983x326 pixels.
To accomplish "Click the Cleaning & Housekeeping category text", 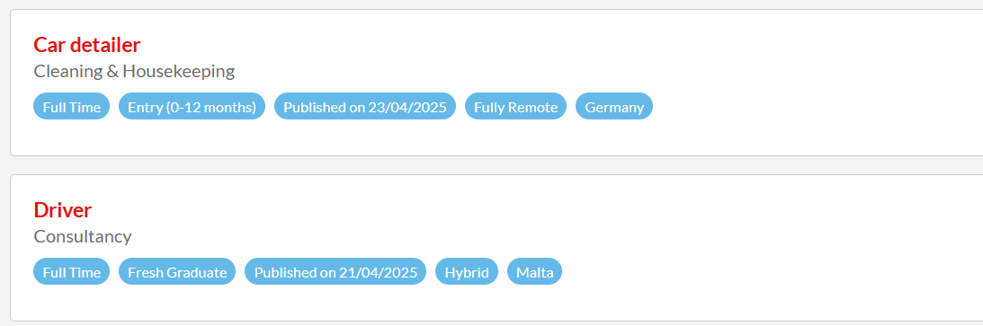I will [134, 71].
